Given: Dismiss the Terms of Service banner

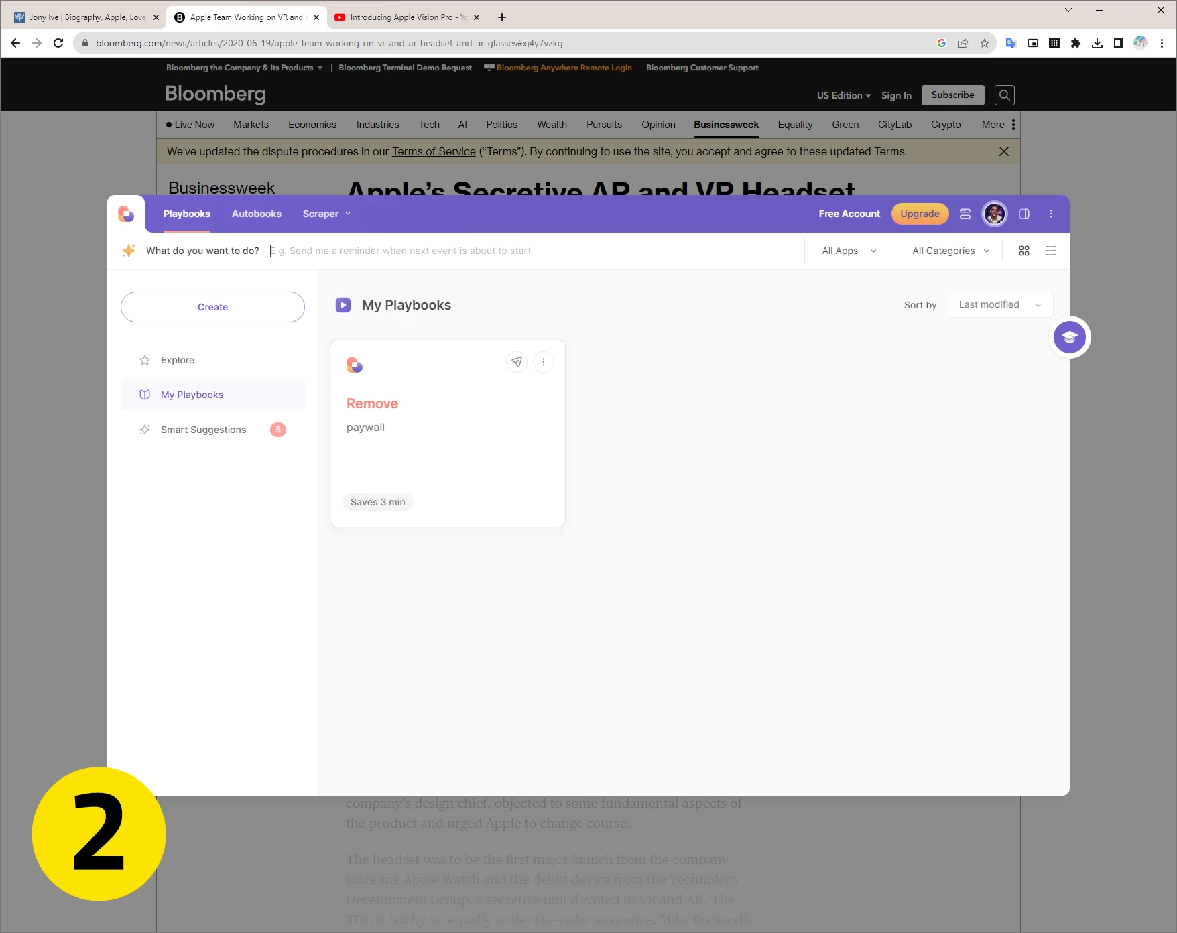Looking at the screenshot, I should (x=1003, y=151).
